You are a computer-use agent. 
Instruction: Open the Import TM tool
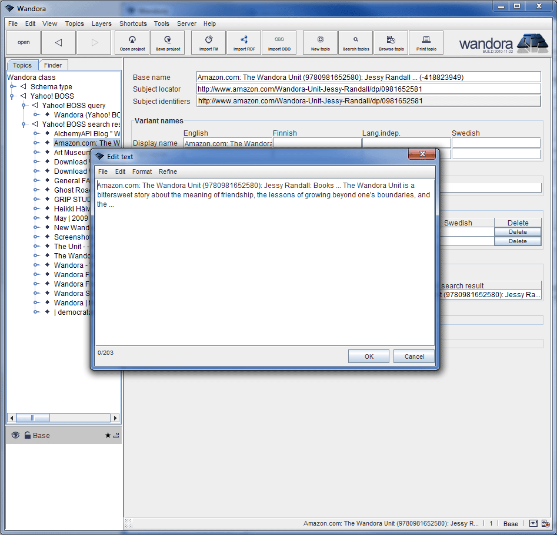click(x=208, y=42)
